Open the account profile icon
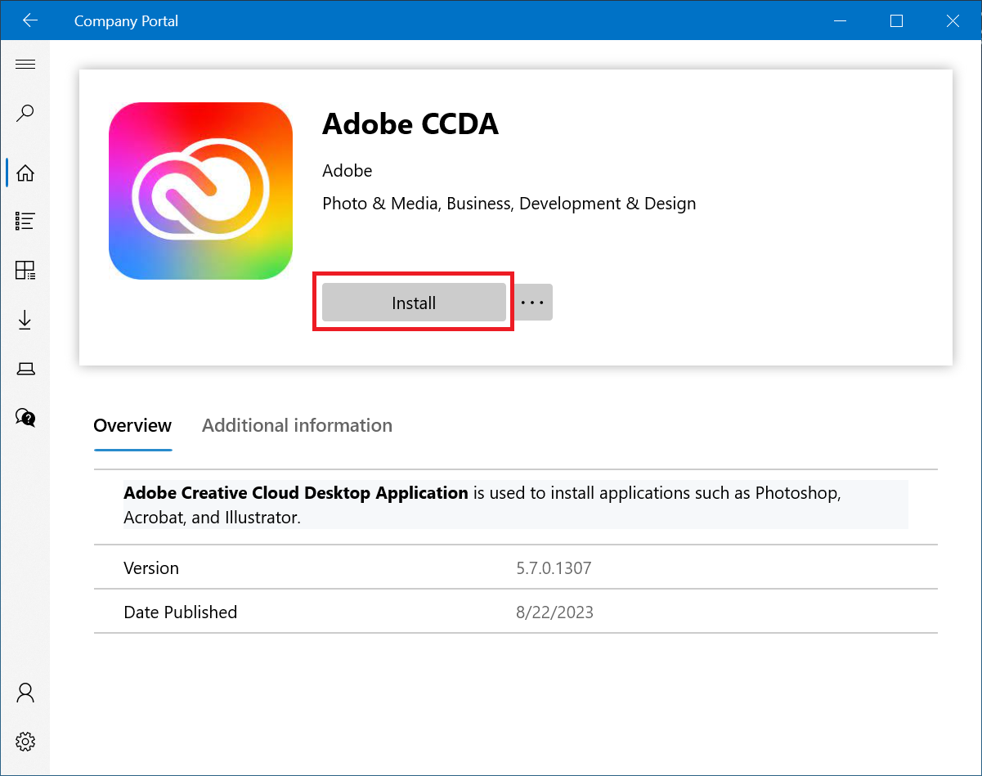Viewport: 982px width, 776px height. [x=25, y=693]
